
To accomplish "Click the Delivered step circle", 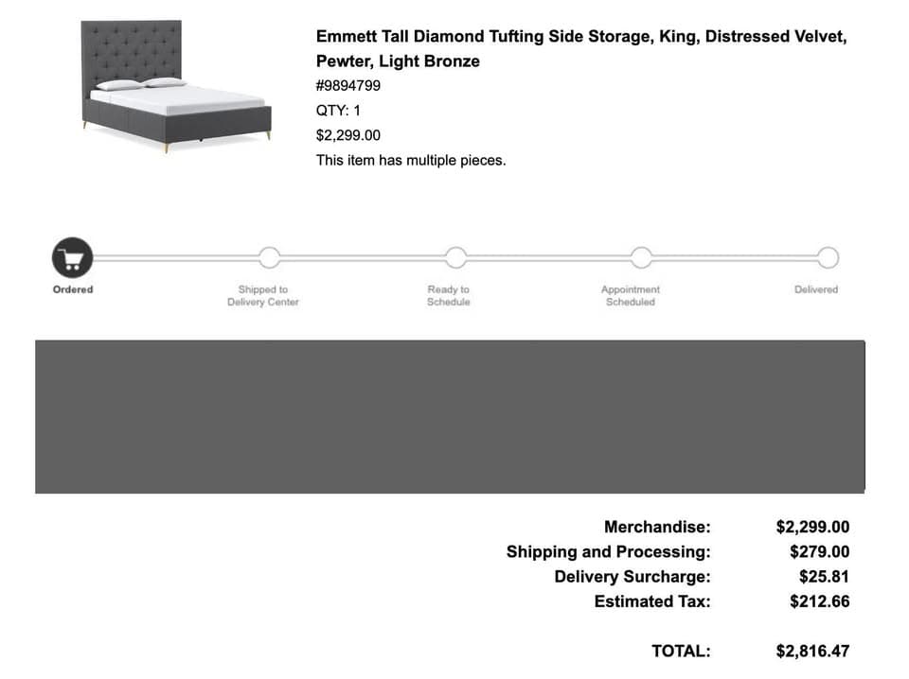I will (828, 257).
